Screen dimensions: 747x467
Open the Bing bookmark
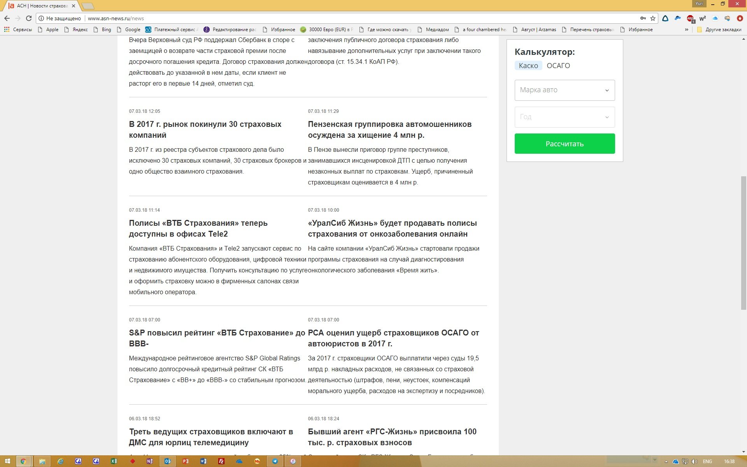102,30
